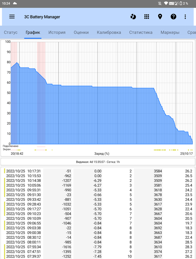Open the Маркеры tab
This screenshot has width=196, height=259.
coord(170,32)
